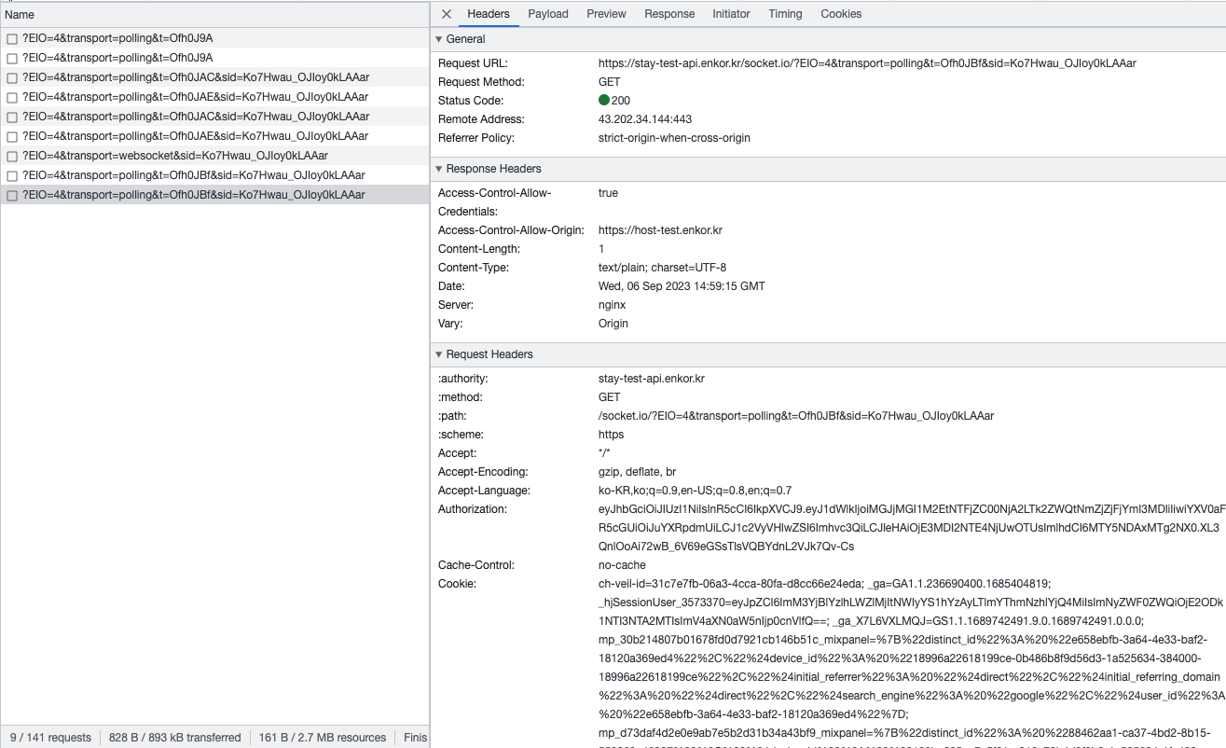
Task: Click the Content-Length value 1
Action: (x=601, y=249)
